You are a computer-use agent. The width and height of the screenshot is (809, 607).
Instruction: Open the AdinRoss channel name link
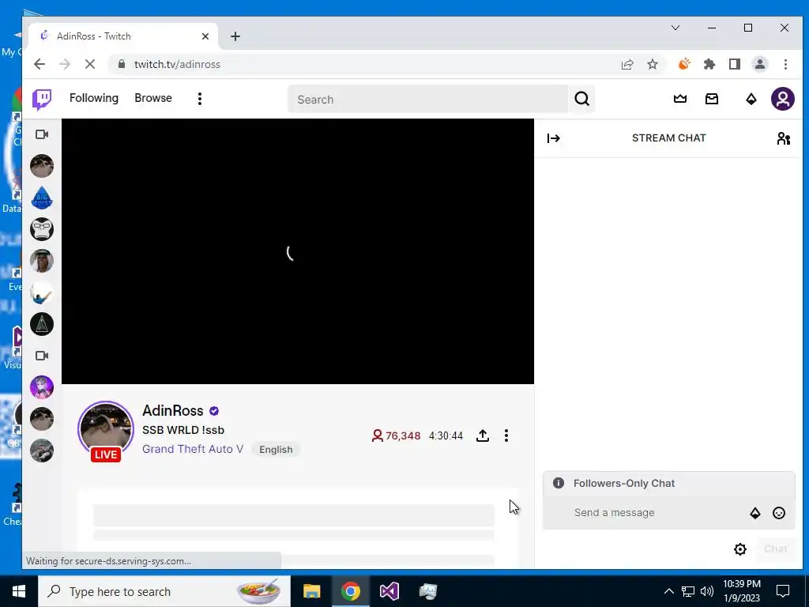coord(173,410)
